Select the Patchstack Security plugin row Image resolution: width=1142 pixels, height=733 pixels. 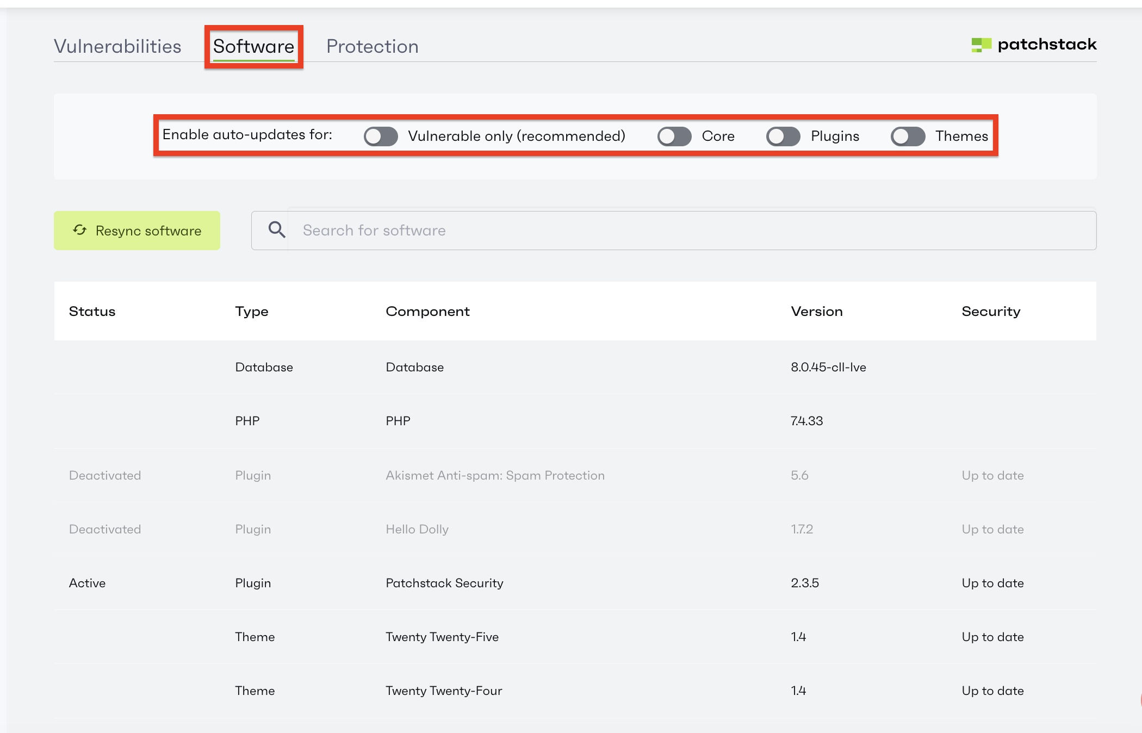(x=444, y=583)
